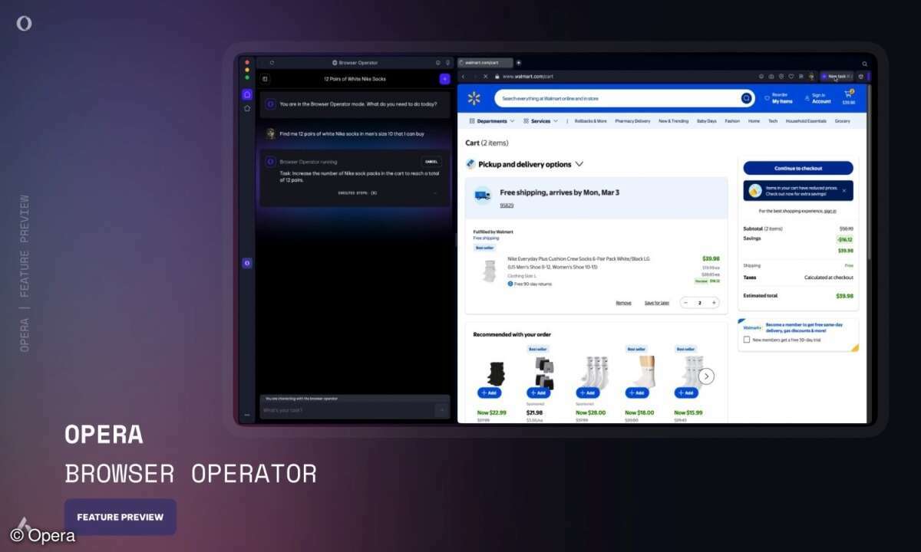Click the round Aria icon in sidebar
This screenshot has width=921, height=552.
point(247,263)
